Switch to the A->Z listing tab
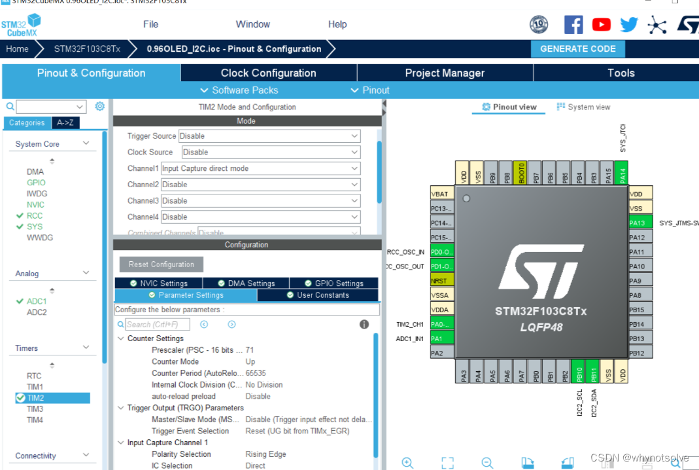The height and width of the screenshot is (470, 699). pyautogui.click(x=65, y=123)
